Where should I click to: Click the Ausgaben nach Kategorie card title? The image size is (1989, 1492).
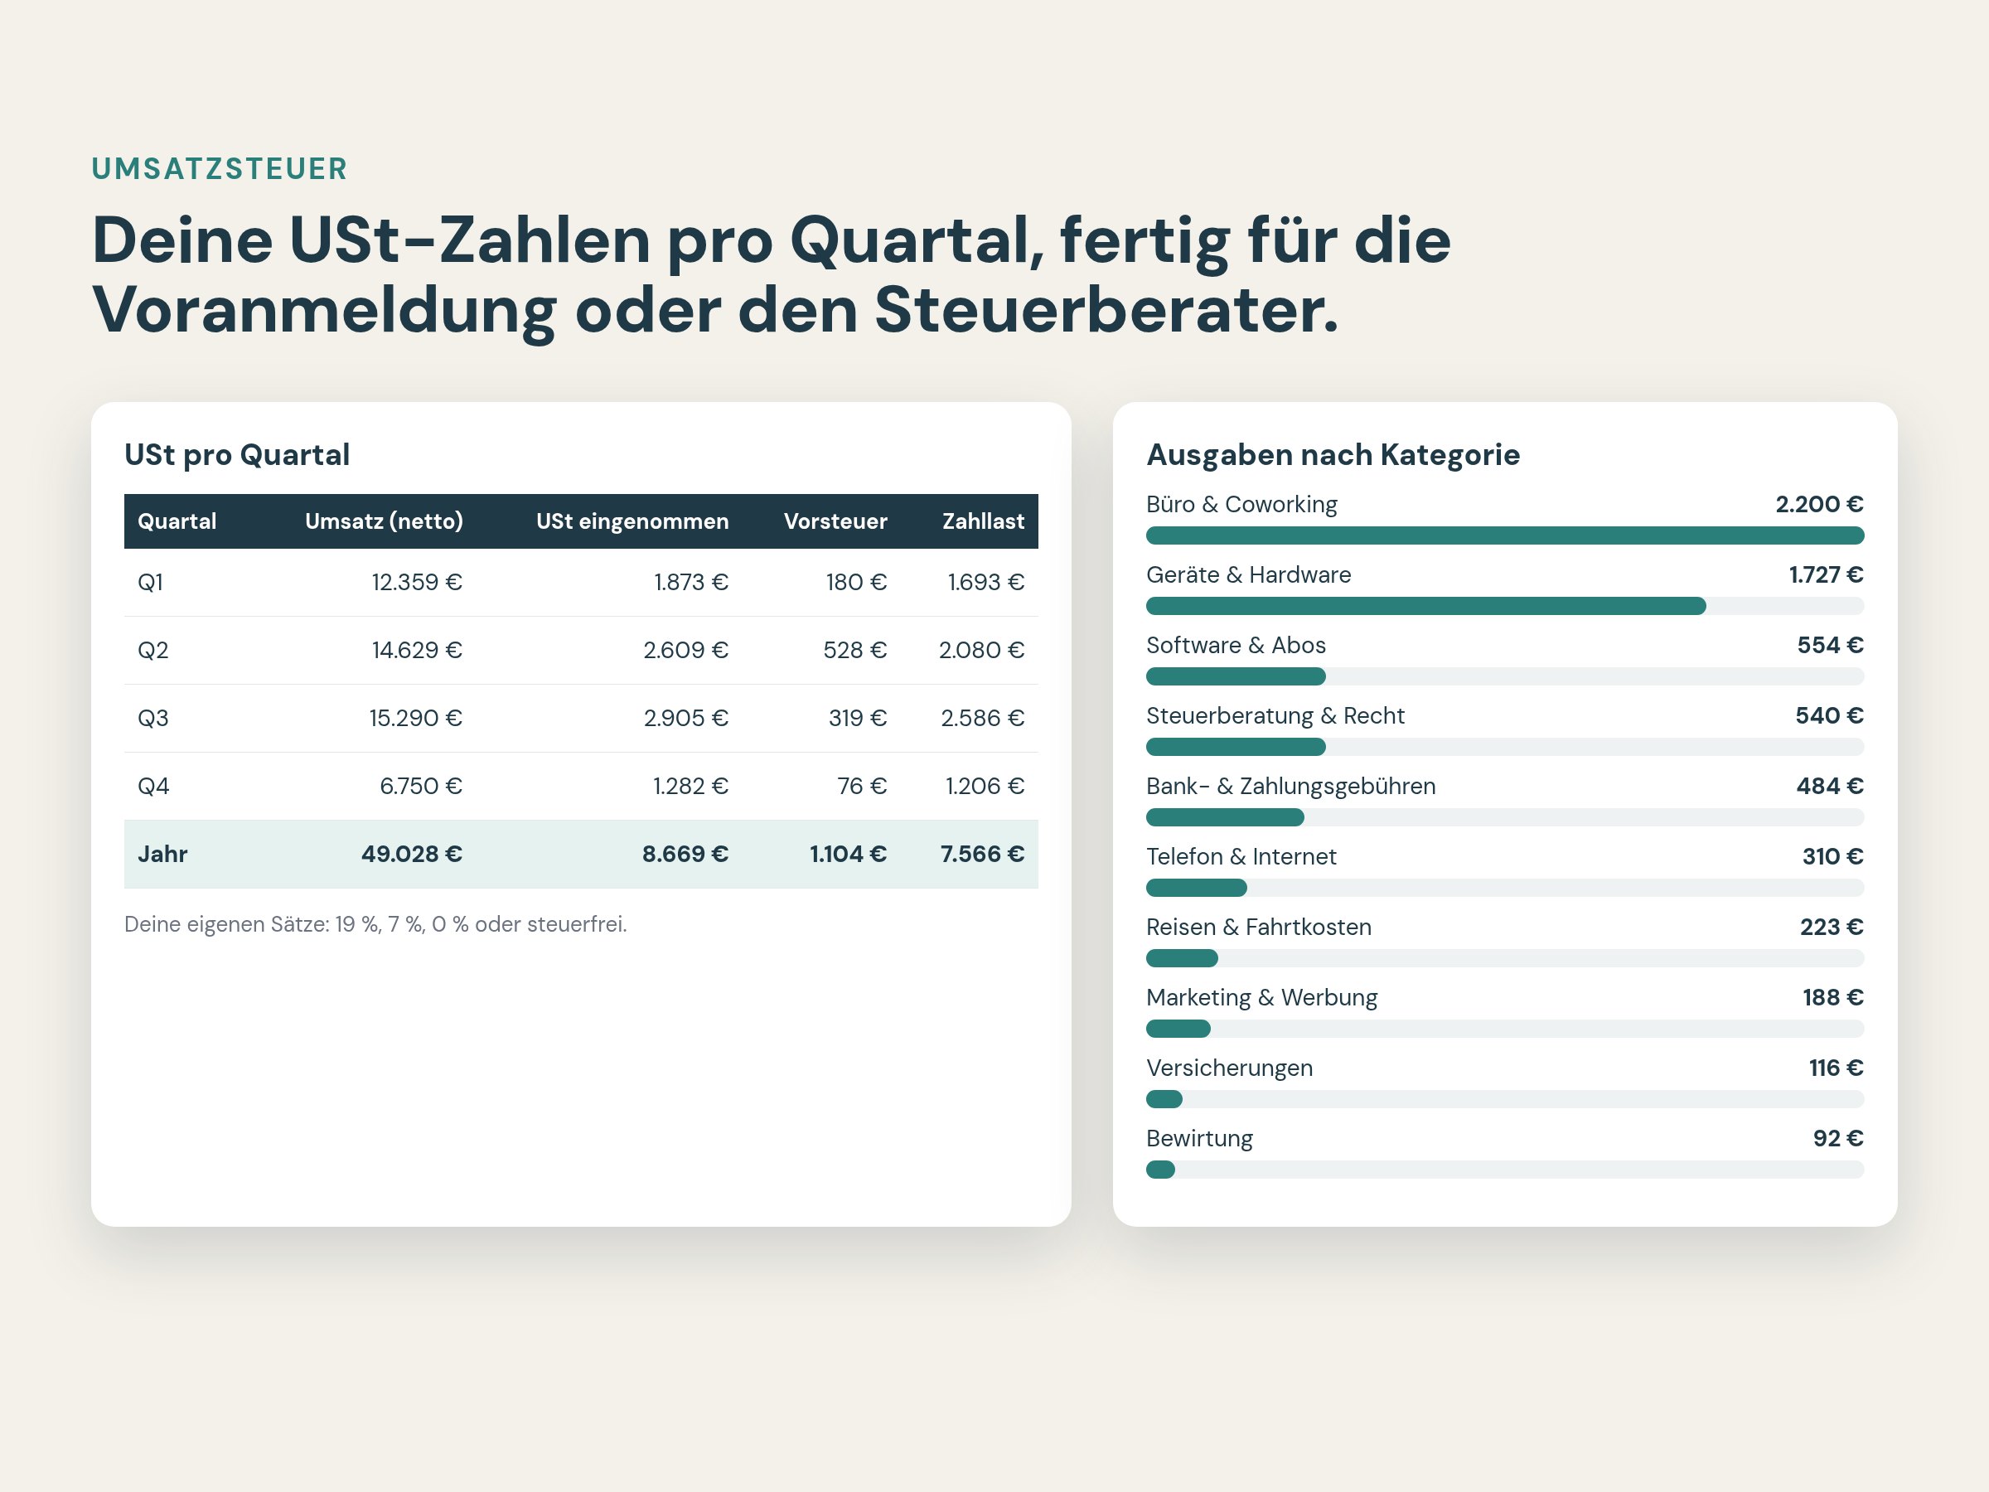(x=1333, y=455)
